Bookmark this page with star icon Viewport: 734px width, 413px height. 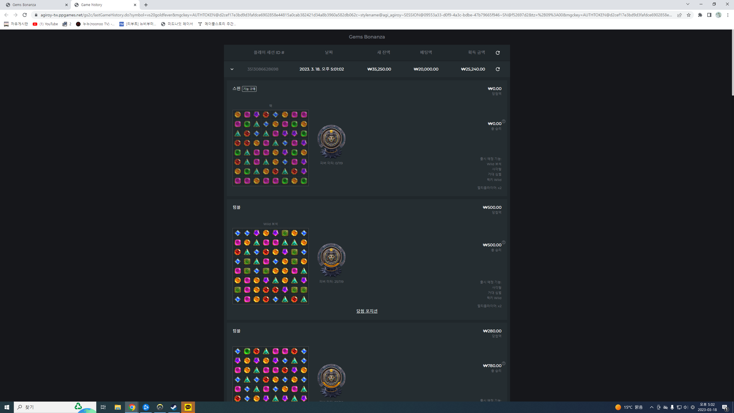(x=689, y=15)
